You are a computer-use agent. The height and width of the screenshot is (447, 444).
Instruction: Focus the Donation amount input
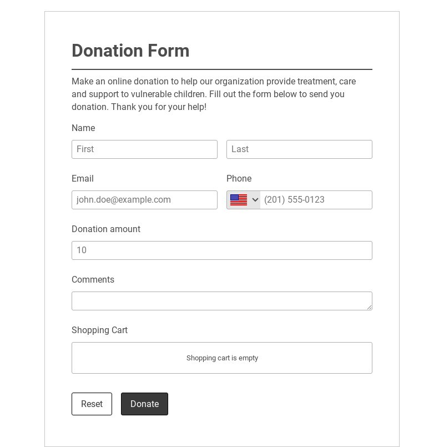(x=222, y=250)
